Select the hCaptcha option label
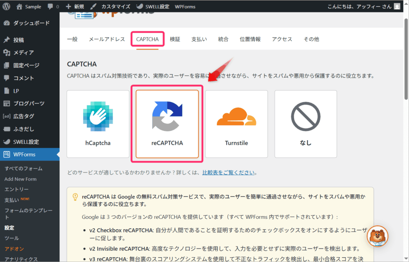409x262 pixels. [x=98, y=143]
